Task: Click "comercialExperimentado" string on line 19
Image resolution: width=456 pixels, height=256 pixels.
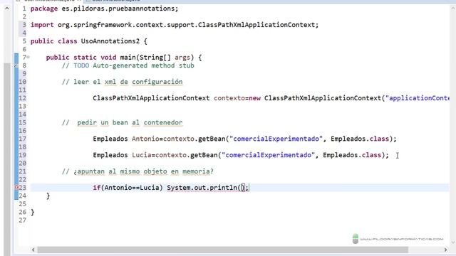Action: coord(268,155)
